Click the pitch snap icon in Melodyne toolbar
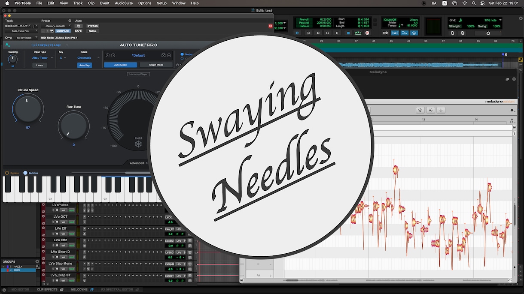This screenshot has width=524, height=294. tap(420, 110)
